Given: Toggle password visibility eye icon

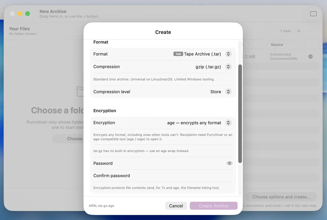Looking at the screenshot, I should point(229,163).
